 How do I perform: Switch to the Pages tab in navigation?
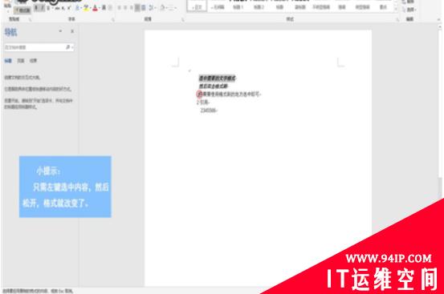[x=21, y=61]
